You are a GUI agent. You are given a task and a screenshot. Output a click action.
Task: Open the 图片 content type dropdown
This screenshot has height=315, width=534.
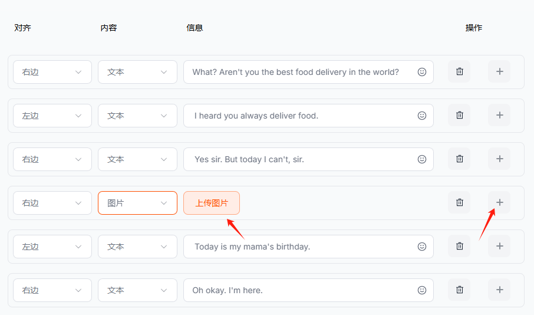(x=137, y=203)
